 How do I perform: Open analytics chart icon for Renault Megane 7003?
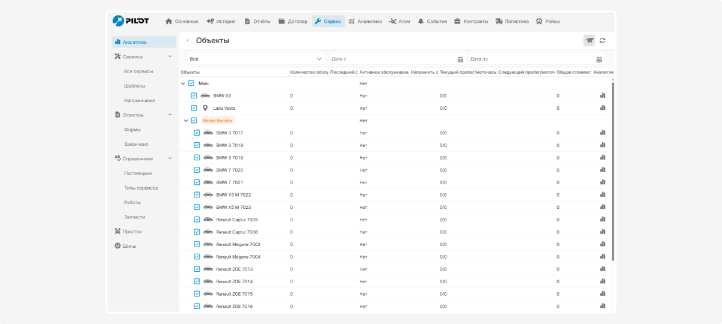(602, 244)
